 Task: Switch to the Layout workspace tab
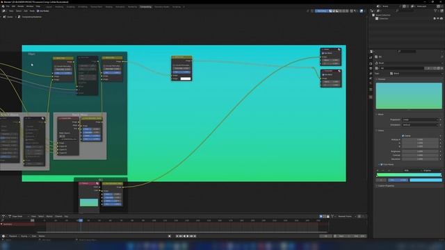(x=49, y=6)
